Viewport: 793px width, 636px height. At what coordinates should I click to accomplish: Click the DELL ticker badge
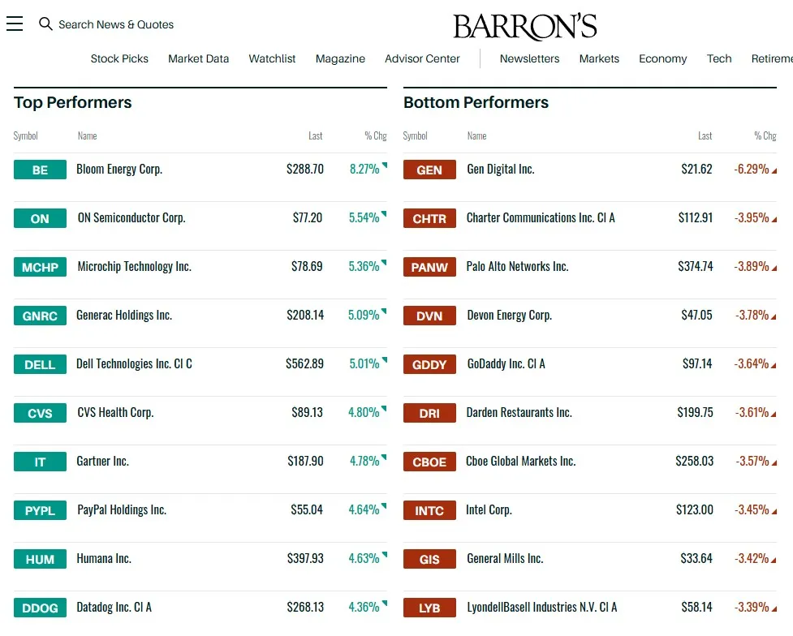pyautogui.click(x=40, y=364)
